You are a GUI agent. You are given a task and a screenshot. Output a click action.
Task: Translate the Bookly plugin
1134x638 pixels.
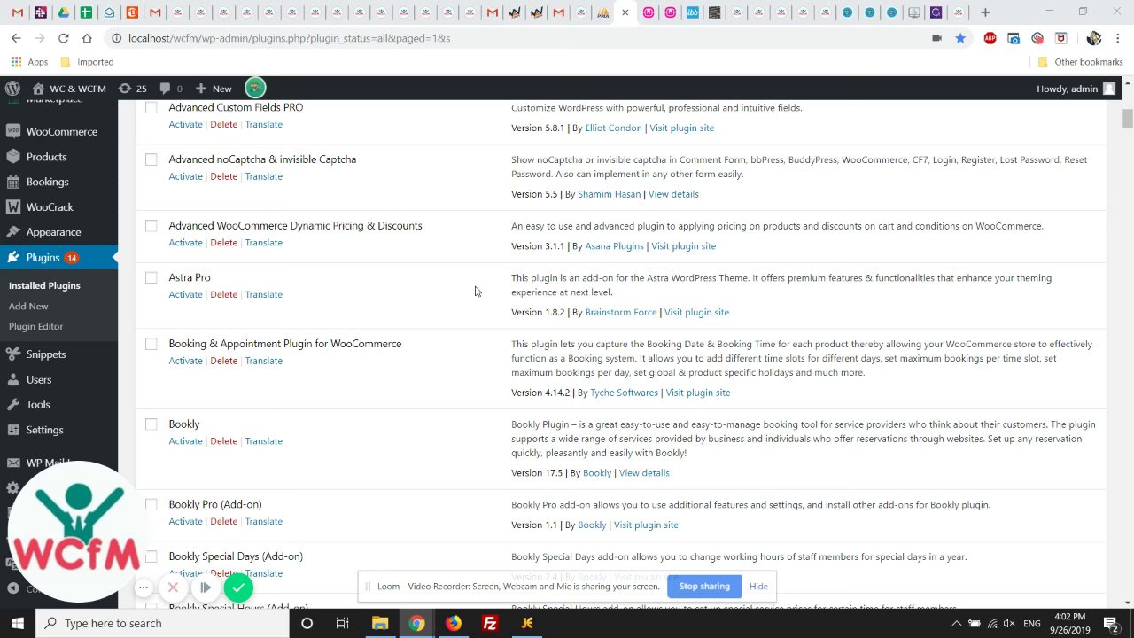point(264,441)
